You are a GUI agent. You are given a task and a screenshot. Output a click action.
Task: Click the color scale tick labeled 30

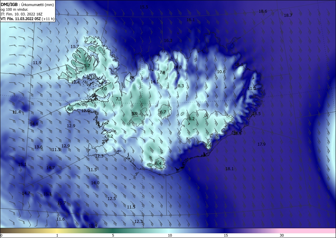pyautogui.click(x=282, y=235)
